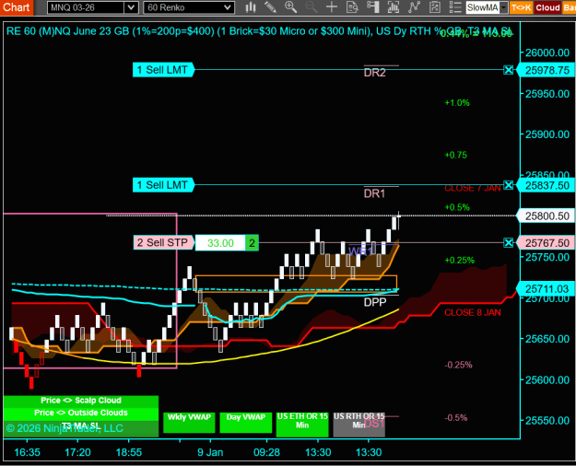
Task: Click the 09:28 time axis label
Action: pyautogui.click(x=266, y=452)
